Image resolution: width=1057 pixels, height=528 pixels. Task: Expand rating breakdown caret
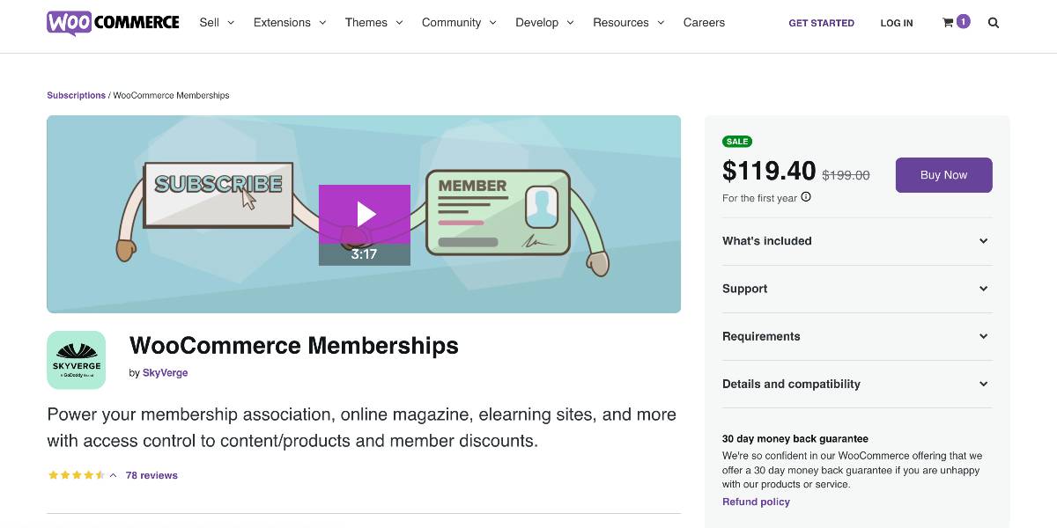(x=113, y=475)
